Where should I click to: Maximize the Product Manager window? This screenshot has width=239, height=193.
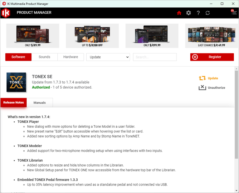[x=222, y=4]
